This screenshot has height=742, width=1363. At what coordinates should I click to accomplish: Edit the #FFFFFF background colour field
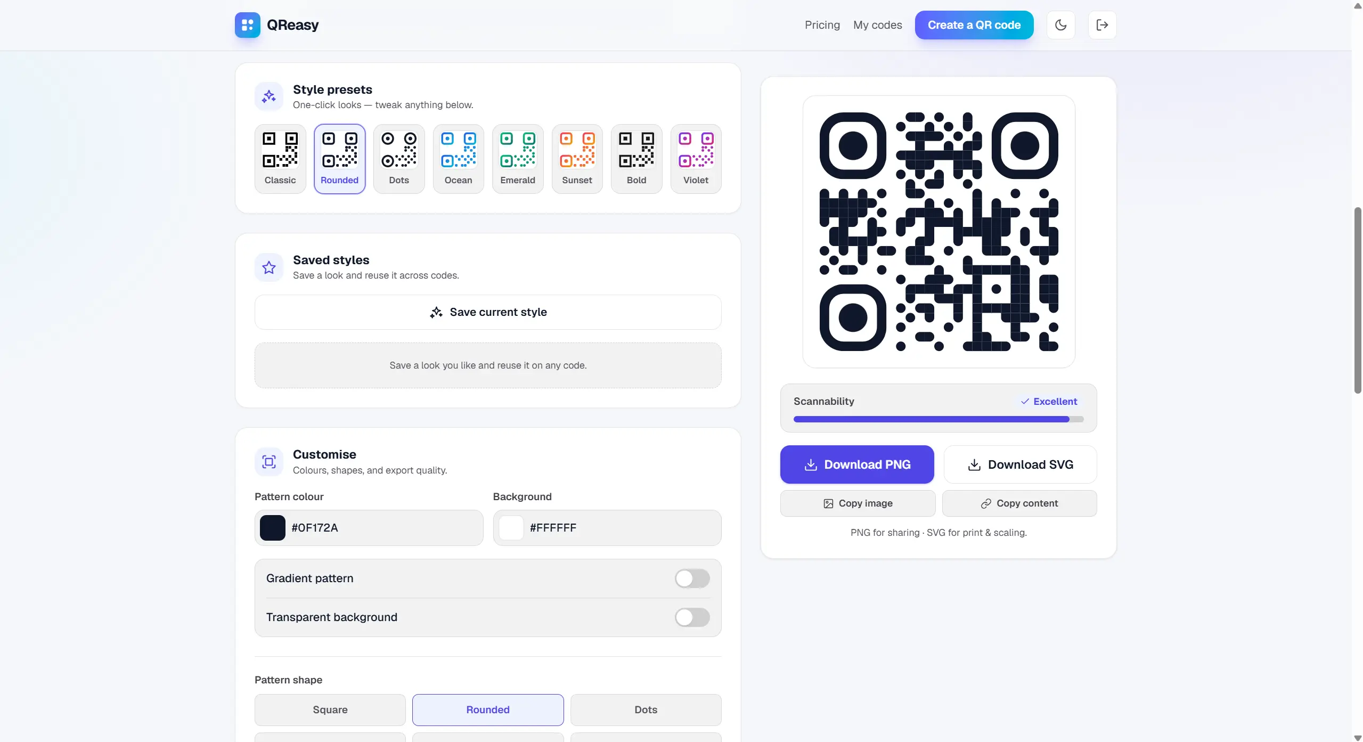pos(607,528)
